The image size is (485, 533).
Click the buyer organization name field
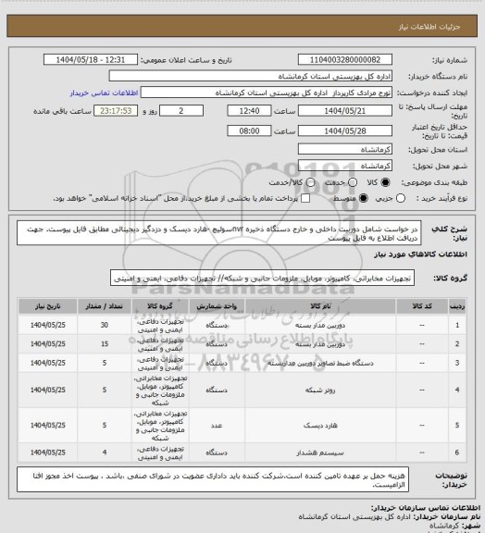(x=250, y=76)
